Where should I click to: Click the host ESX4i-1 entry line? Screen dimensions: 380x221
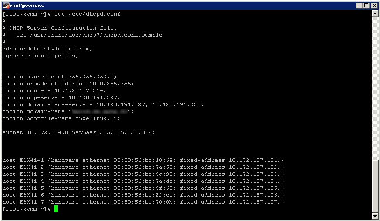pyautogui.click(x=143, y=161)
